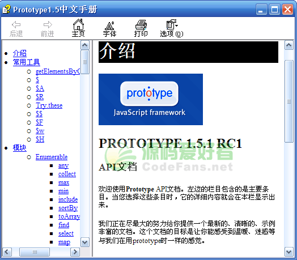
Task: Click the Forward (前进) arrow icon
Action: click(x=48, y=24)
